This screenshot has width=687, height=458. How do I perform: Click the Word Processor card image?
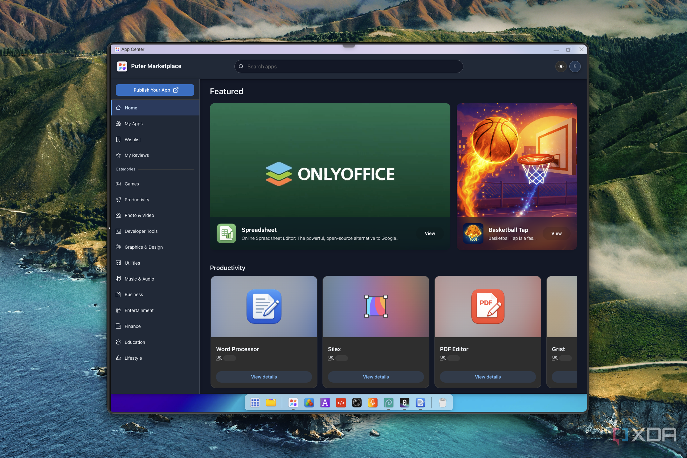[264, 307]
